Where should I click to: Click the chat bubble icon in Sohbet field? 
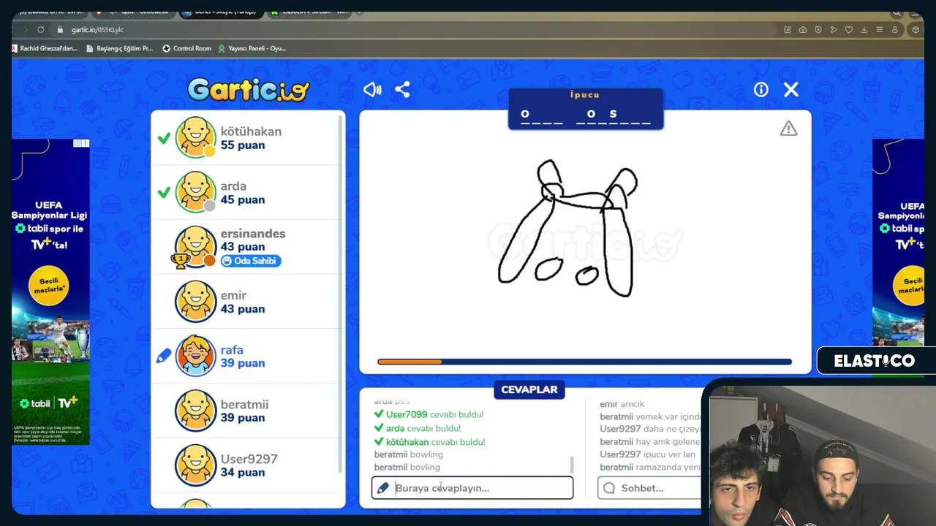pyautogui.click(x=608, y=488)
